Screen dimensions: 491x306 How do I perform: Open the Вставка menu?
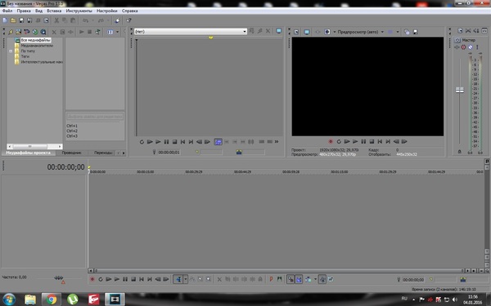pos(54,11)
